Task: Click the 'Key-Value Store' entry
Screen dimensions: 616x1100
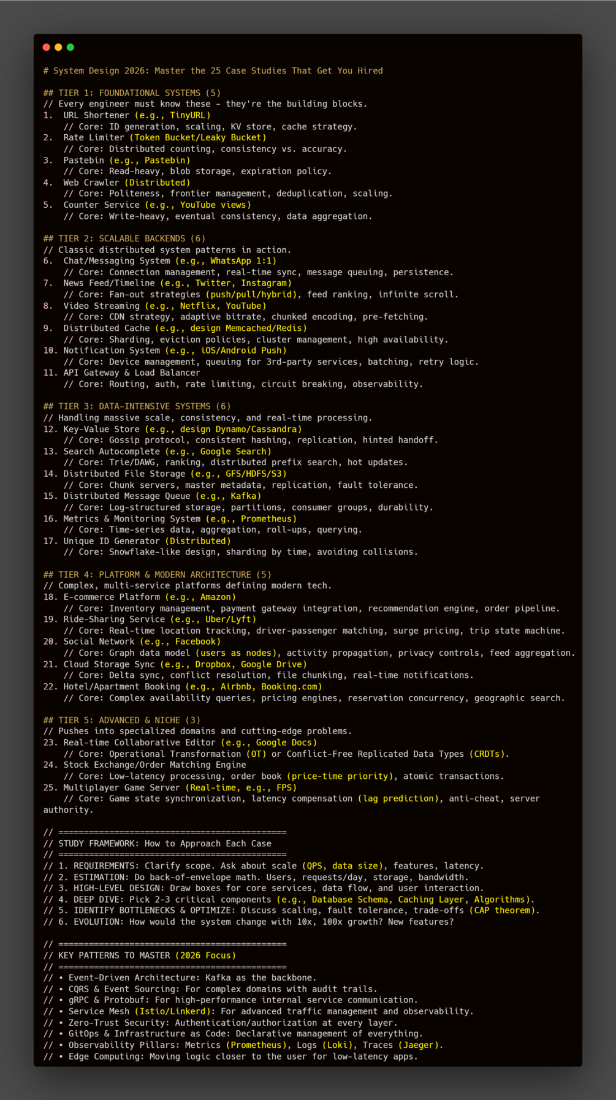Action: click(173, 430)
